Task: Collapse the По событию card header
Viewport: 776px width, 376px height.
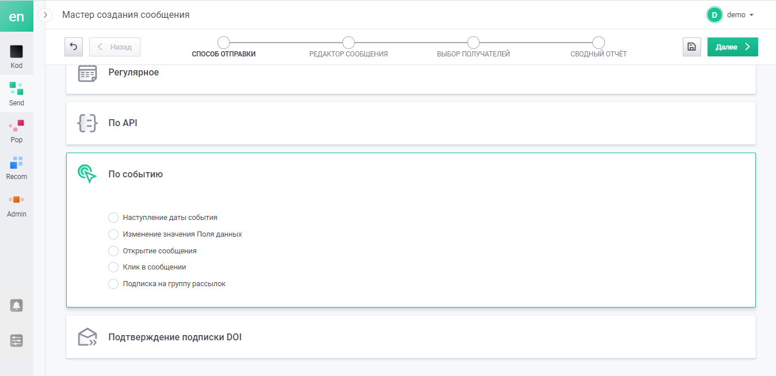Action: point(411,174)
